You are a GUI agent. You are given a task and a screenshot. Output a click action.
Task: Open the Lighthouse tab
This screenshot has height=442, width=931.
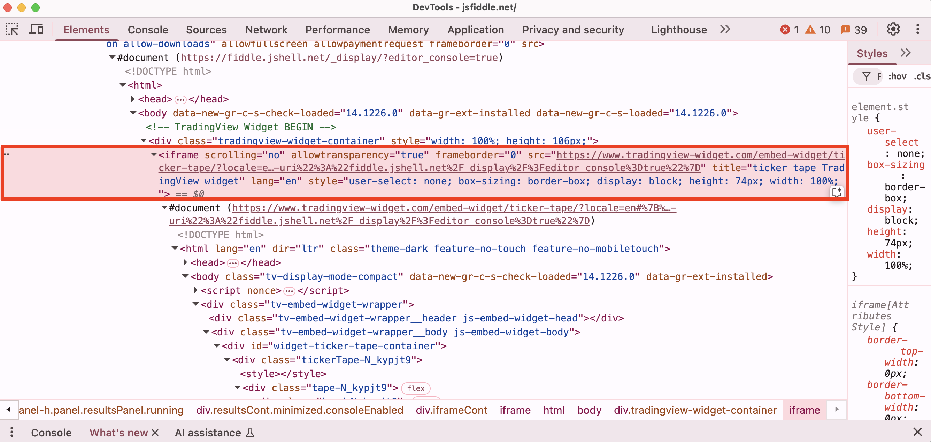click(x=679, y=30)
